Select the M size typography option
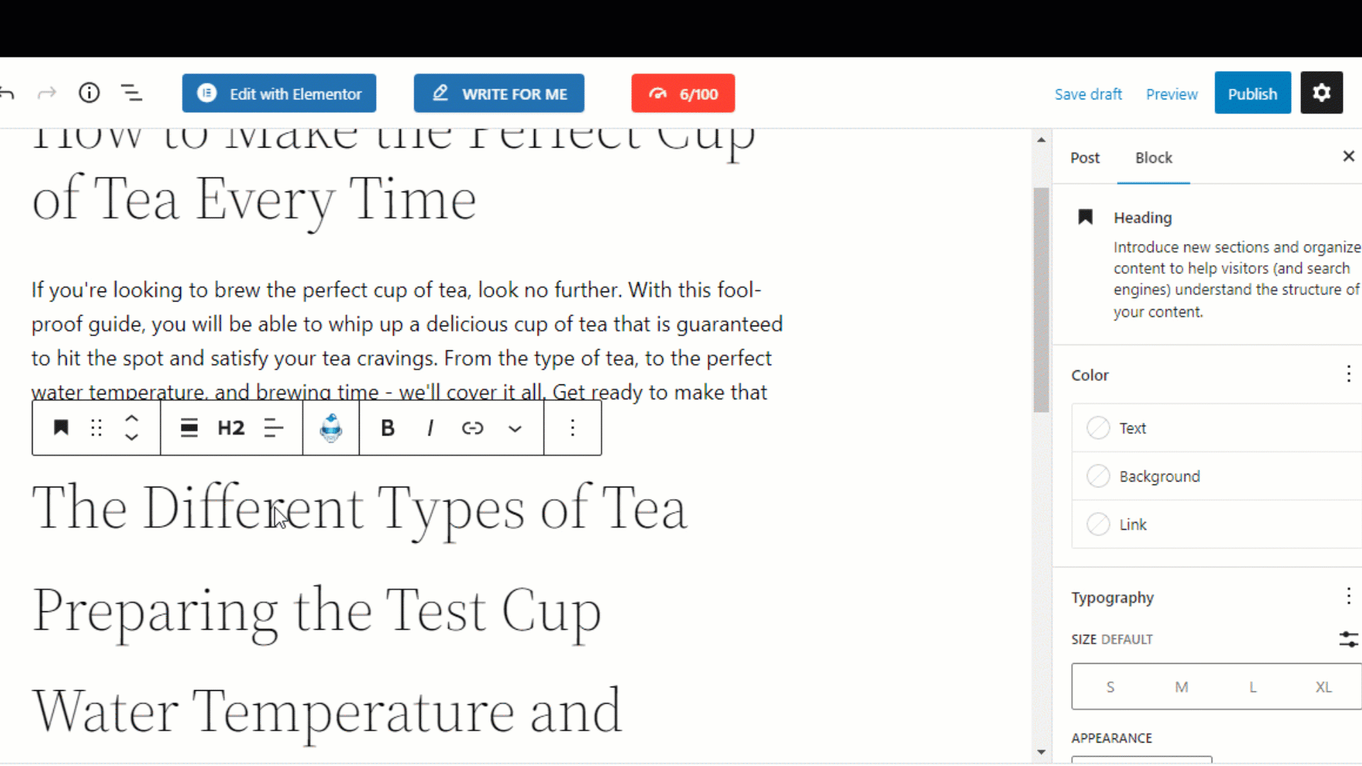This screenshot has width=1362, height=766. (1180, 686)
